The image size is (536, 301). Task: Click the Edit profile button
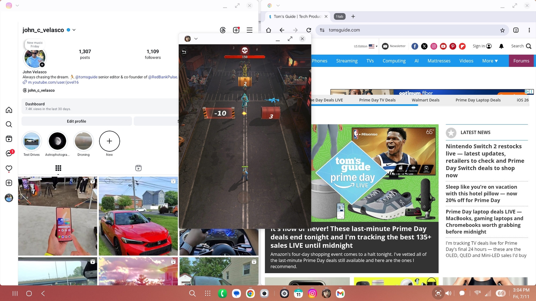click(76, 121)
